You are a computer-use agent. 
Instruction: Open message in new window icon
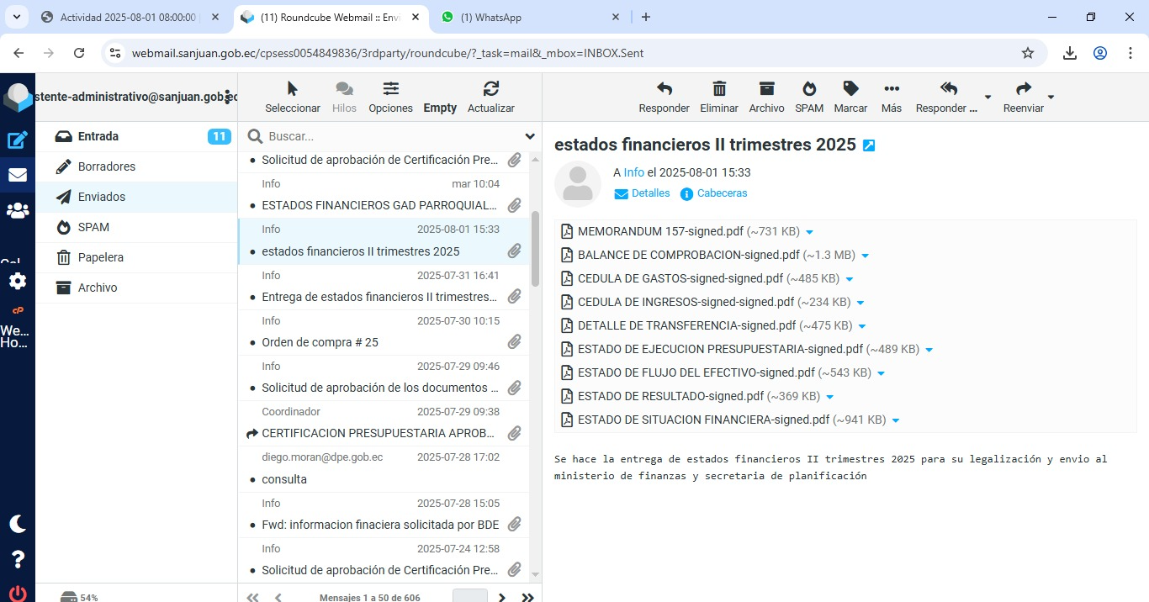[x=869, y=145]
